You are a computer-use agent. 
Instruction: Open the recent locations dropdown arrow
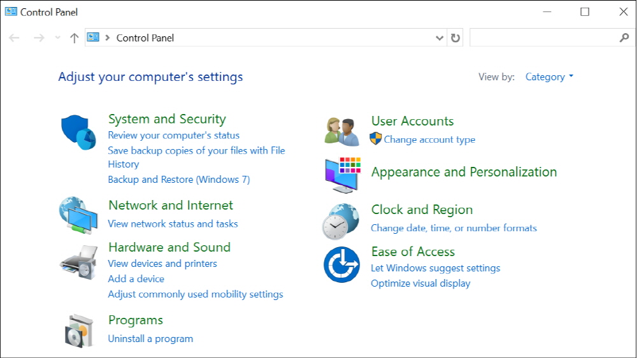pos(58,38)
